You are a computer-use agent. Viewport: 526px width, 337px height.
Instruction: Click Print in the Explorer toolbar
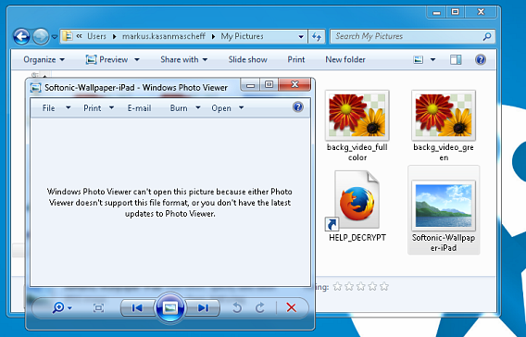(x=296, y=59)
